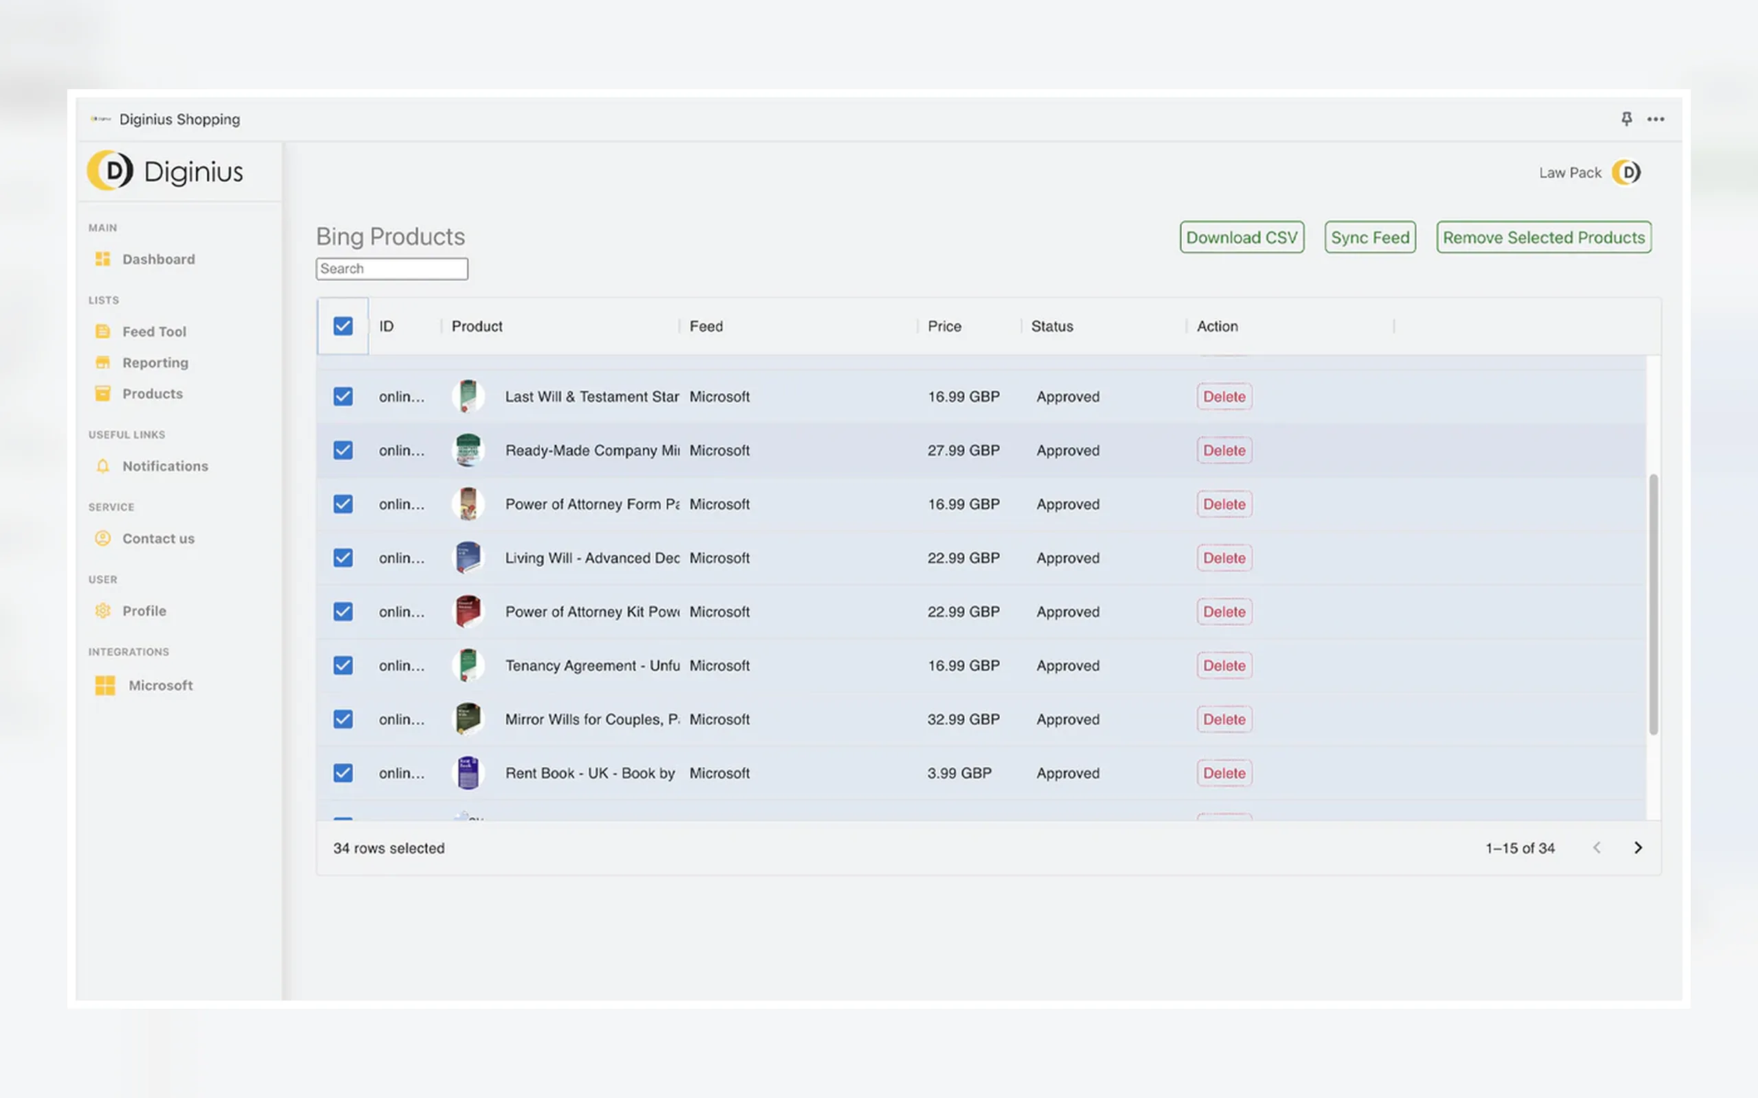Screen dimensions: 1758x1098
Task: Uncheck the Ready-Made Company Minutes row
Action: 343,450
